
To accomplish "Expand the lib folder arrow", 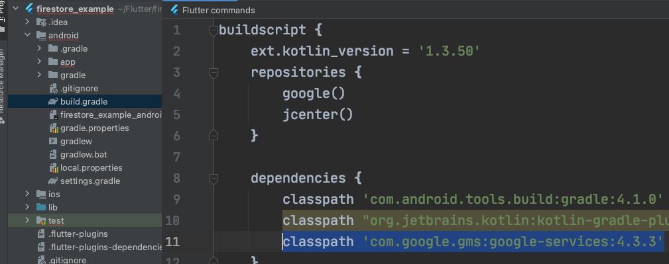I will tap(27, 207).
